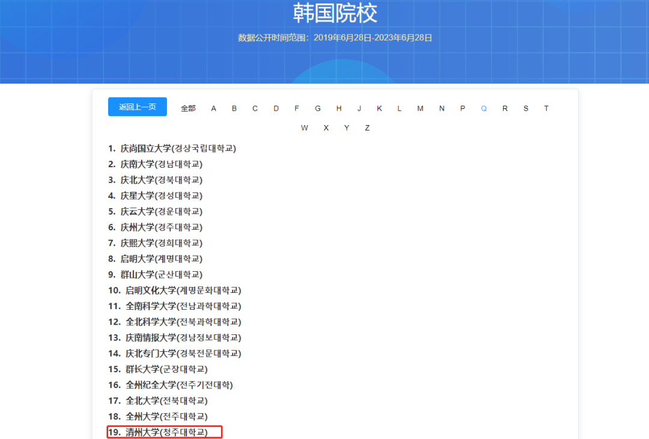
Task: Open 庆熙大学 entry
Action: coord(162,242)
